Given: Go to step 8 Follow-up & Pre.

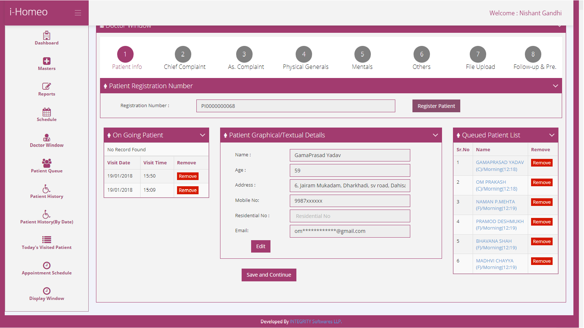Looking at the screenshot, I should pyautogui.click(x=533, y=54).
